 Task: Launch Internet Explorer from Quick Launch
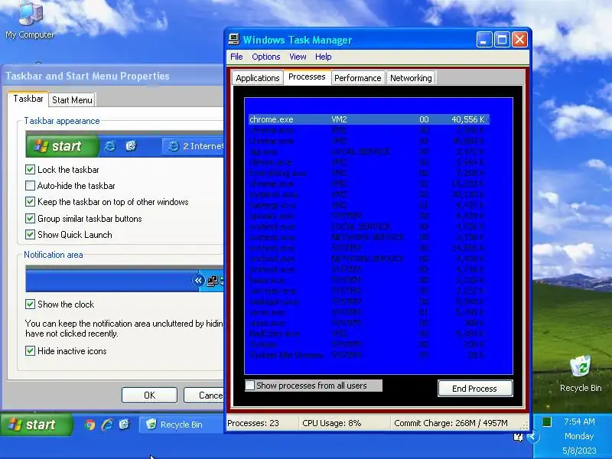[x=107, y=425]
